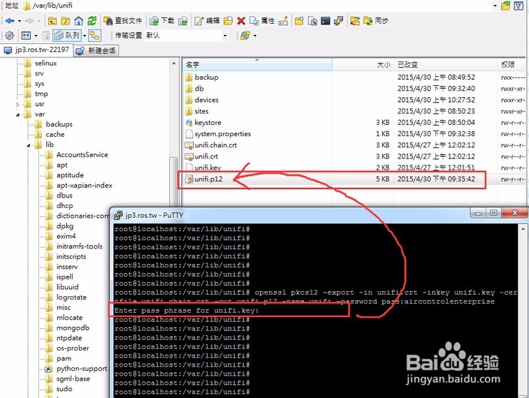Open the 队列 dropdown arrow
Image resolution: width=529 pixels, height=398 pixels.
pyautogui.click(x=85, y=36)
